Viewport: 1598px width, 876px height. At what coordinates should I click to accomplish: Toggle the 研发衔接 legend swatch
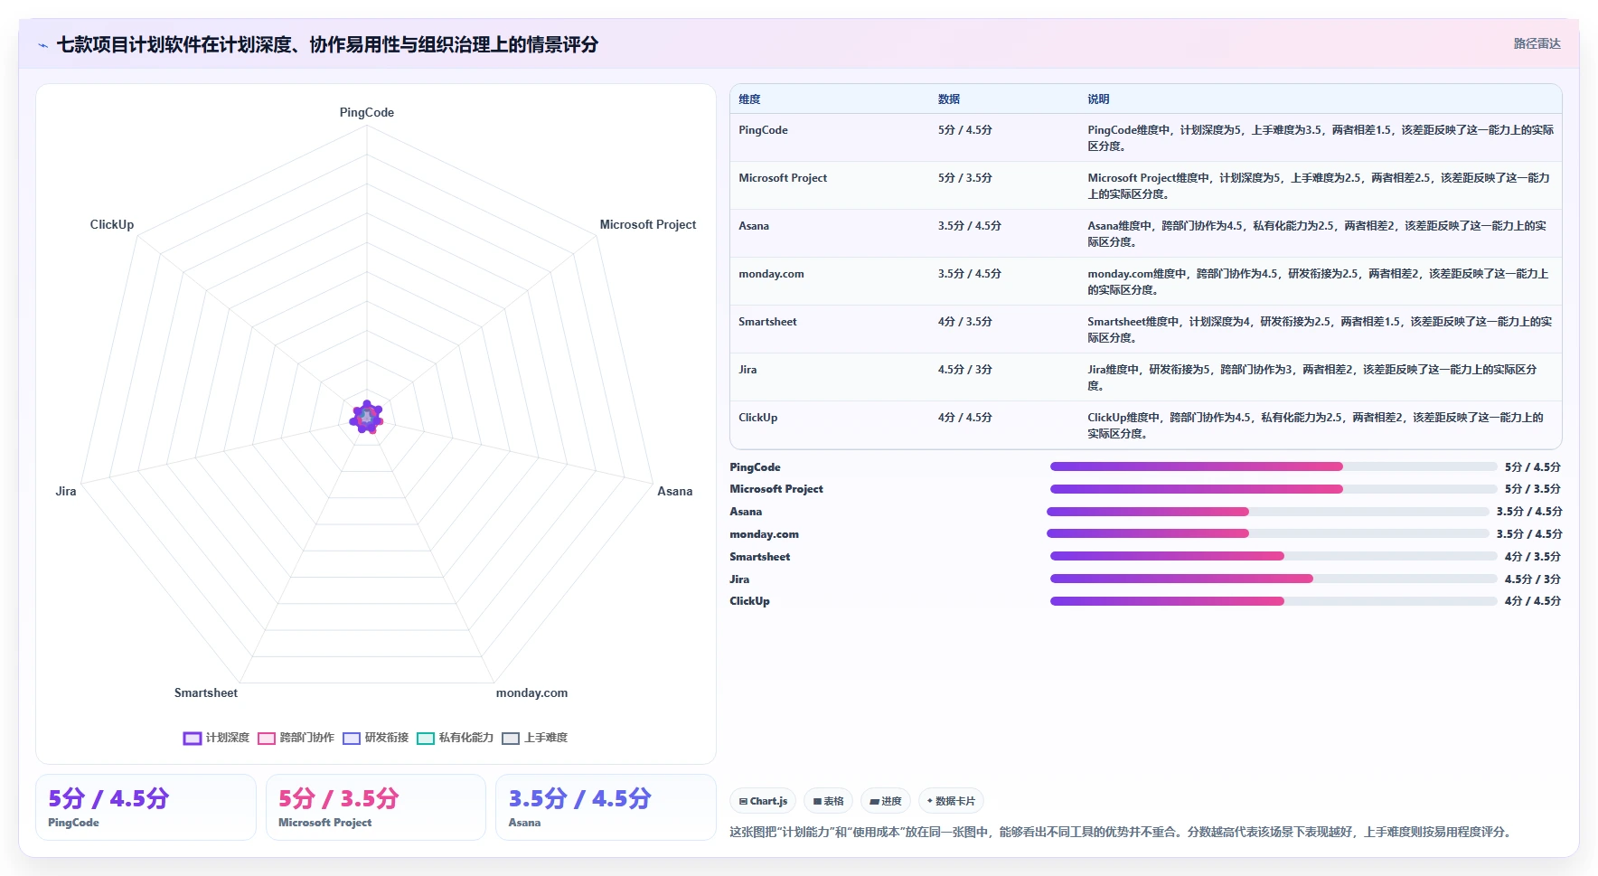(352, 739)
